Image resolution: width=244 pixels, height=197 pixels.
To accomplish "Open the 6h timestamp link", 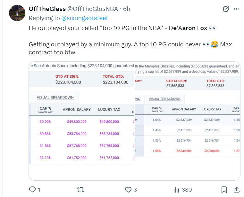I will tap(127, 9).
